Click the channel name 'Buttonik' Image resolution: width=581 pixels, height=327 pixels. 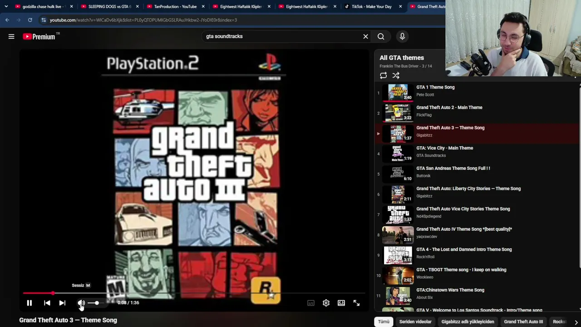tap(423, 176)
